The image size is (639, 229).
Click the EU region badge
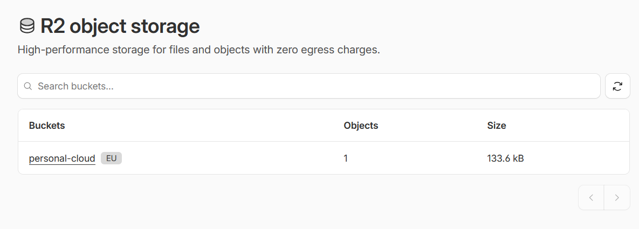(111, 158)
